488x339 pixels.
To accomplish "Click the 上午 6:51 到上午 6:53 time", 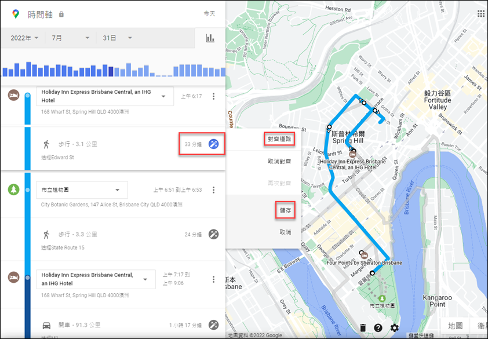I will (x=178, y=190).
